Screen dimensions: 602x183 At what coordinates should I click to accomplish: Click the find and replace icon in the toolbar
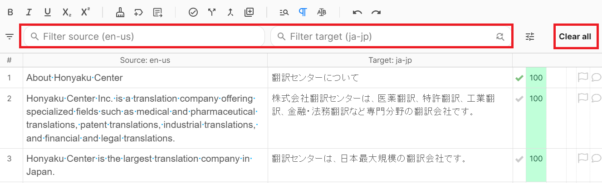point(284,12)
